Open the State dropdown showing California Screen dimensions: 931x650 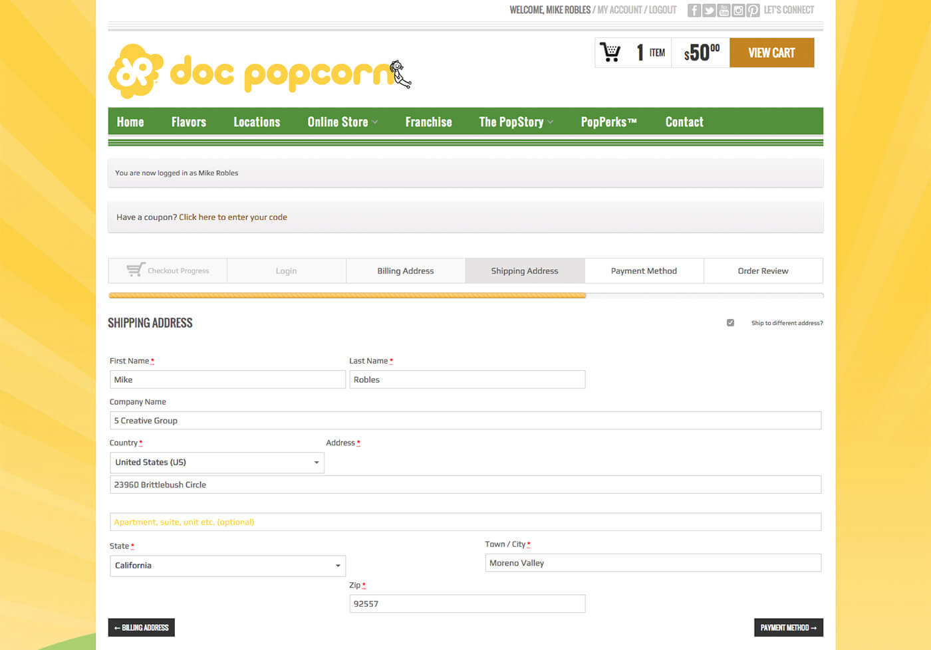(x=227, y=566)
